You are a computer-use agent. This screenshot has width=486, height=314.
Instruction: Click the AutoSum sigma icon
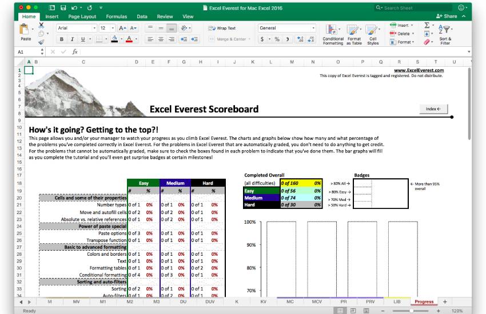click(427, 25)
